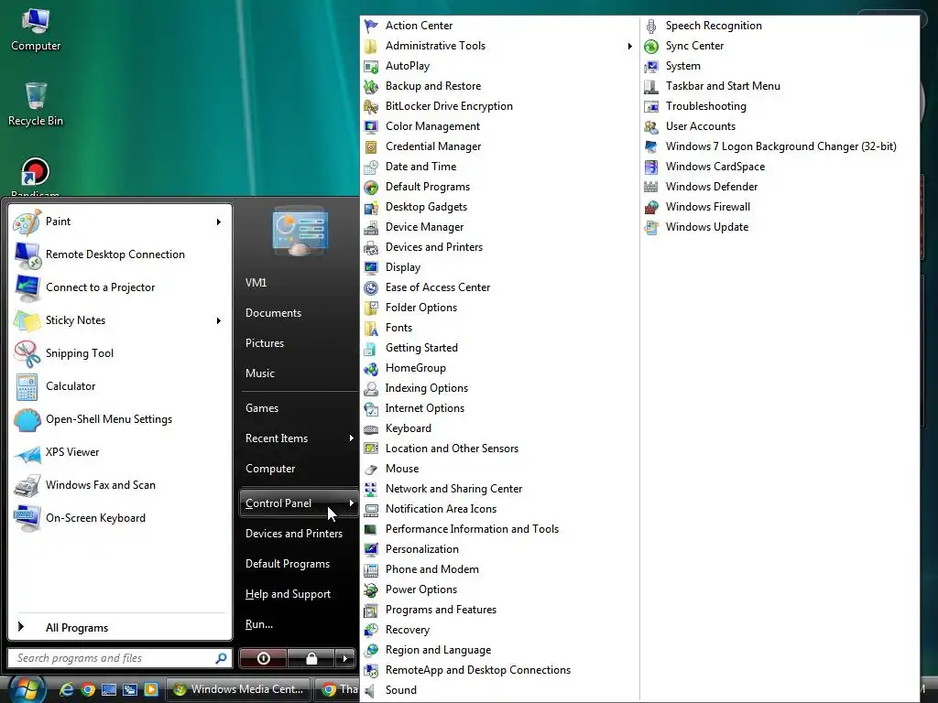Click the Mouse icon
The image size is (938, 703).
coord(371,469)
